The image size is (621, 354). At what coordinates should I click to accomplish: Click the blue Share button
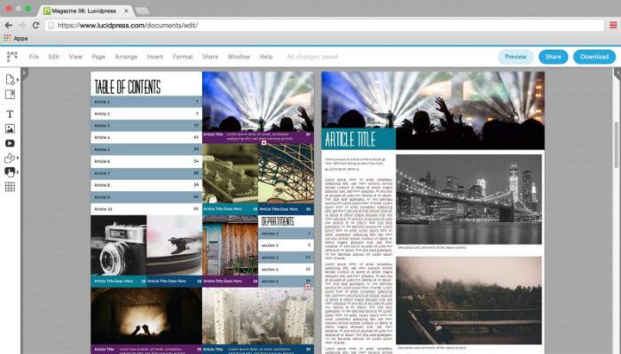[x=553, y=57]
